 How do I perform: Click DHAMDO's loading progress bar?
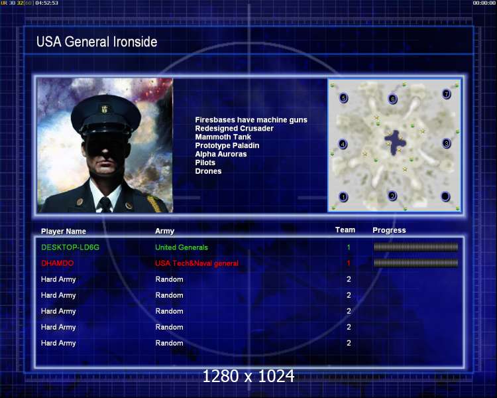pos(415,263)
